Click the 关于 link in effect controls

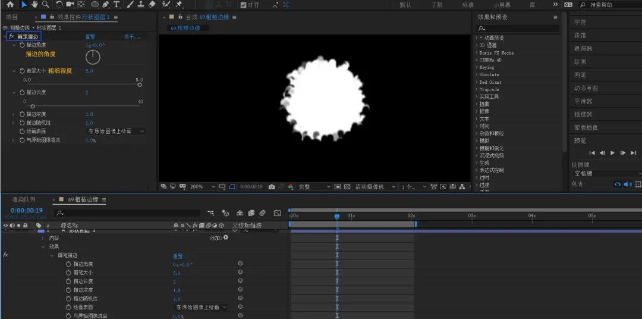(x=132, y=36)
